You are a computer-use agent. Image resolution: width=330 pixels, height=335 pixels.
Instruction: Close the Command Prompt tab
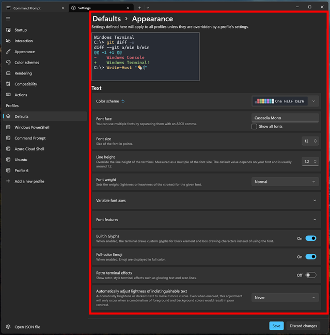pyautogui.click(x=63, y=8)
